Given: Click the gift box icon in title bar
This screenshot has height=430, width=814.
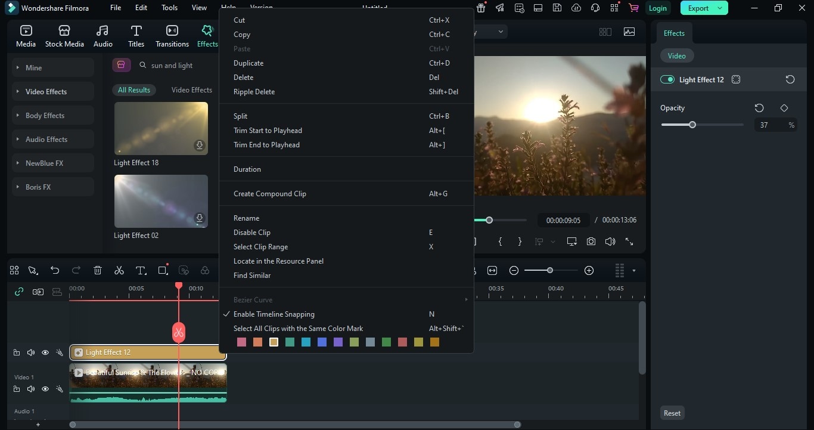Looking at the screenshot, I should pyautogui.click(x=481, y=8).
